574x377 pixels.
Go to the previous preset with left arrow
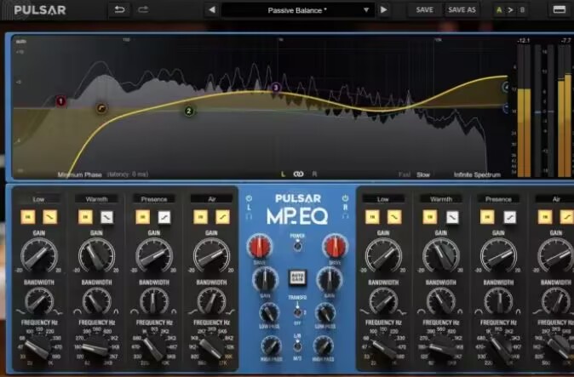click(x=212, y=10)
